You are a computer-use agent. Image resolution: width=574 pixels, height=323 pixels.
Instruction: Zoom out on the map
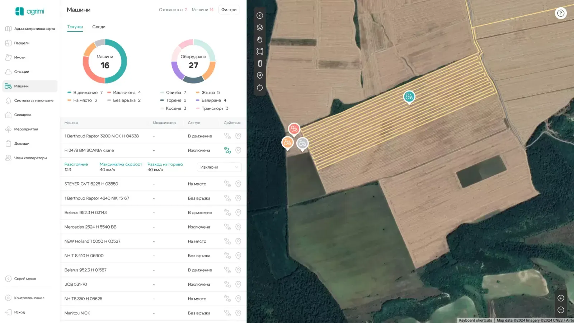click(x=561, y=310)
